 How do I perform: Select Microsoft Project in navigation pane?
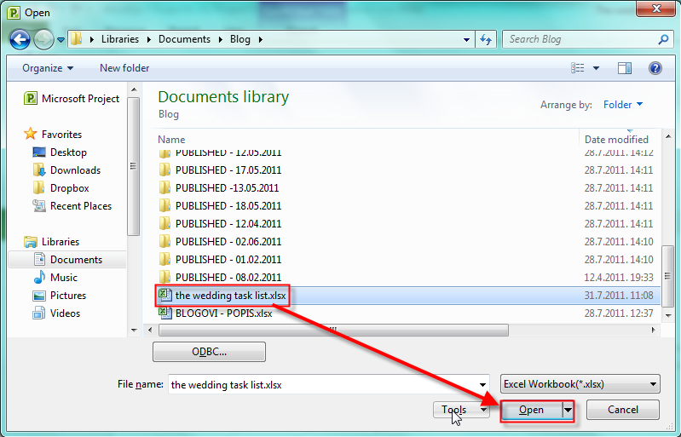[x=80, y=99]
